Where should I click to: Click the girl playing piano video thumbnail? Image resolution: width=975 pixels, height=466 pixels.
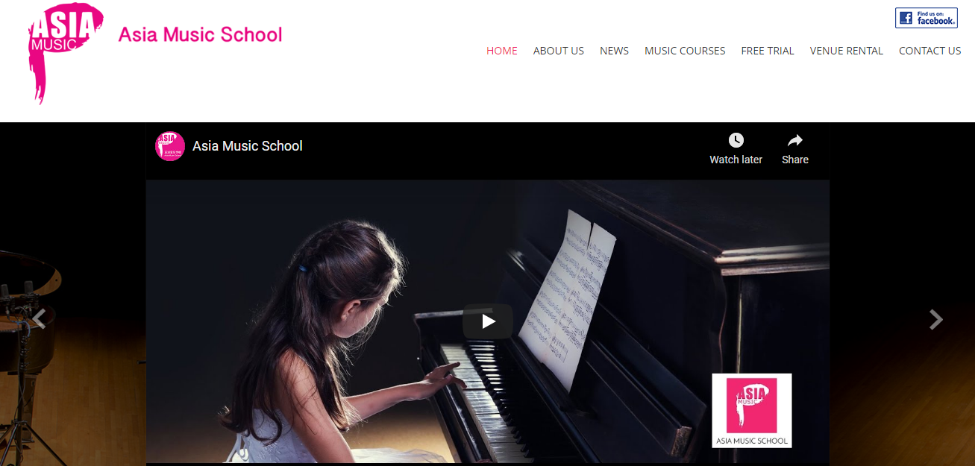click(x=488, y=321)
